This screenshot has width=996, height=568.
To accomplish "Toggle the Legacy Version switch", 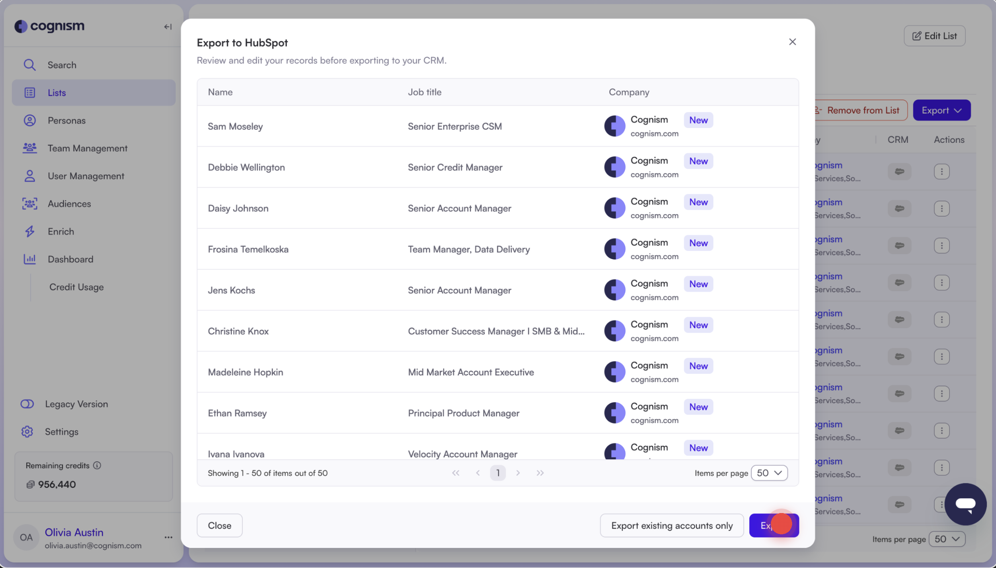I will pos(27,404).
